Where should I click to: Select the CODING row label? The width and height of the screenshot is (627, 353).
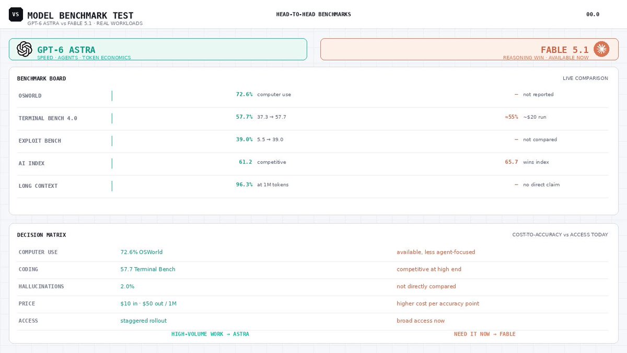coord(28,269)
